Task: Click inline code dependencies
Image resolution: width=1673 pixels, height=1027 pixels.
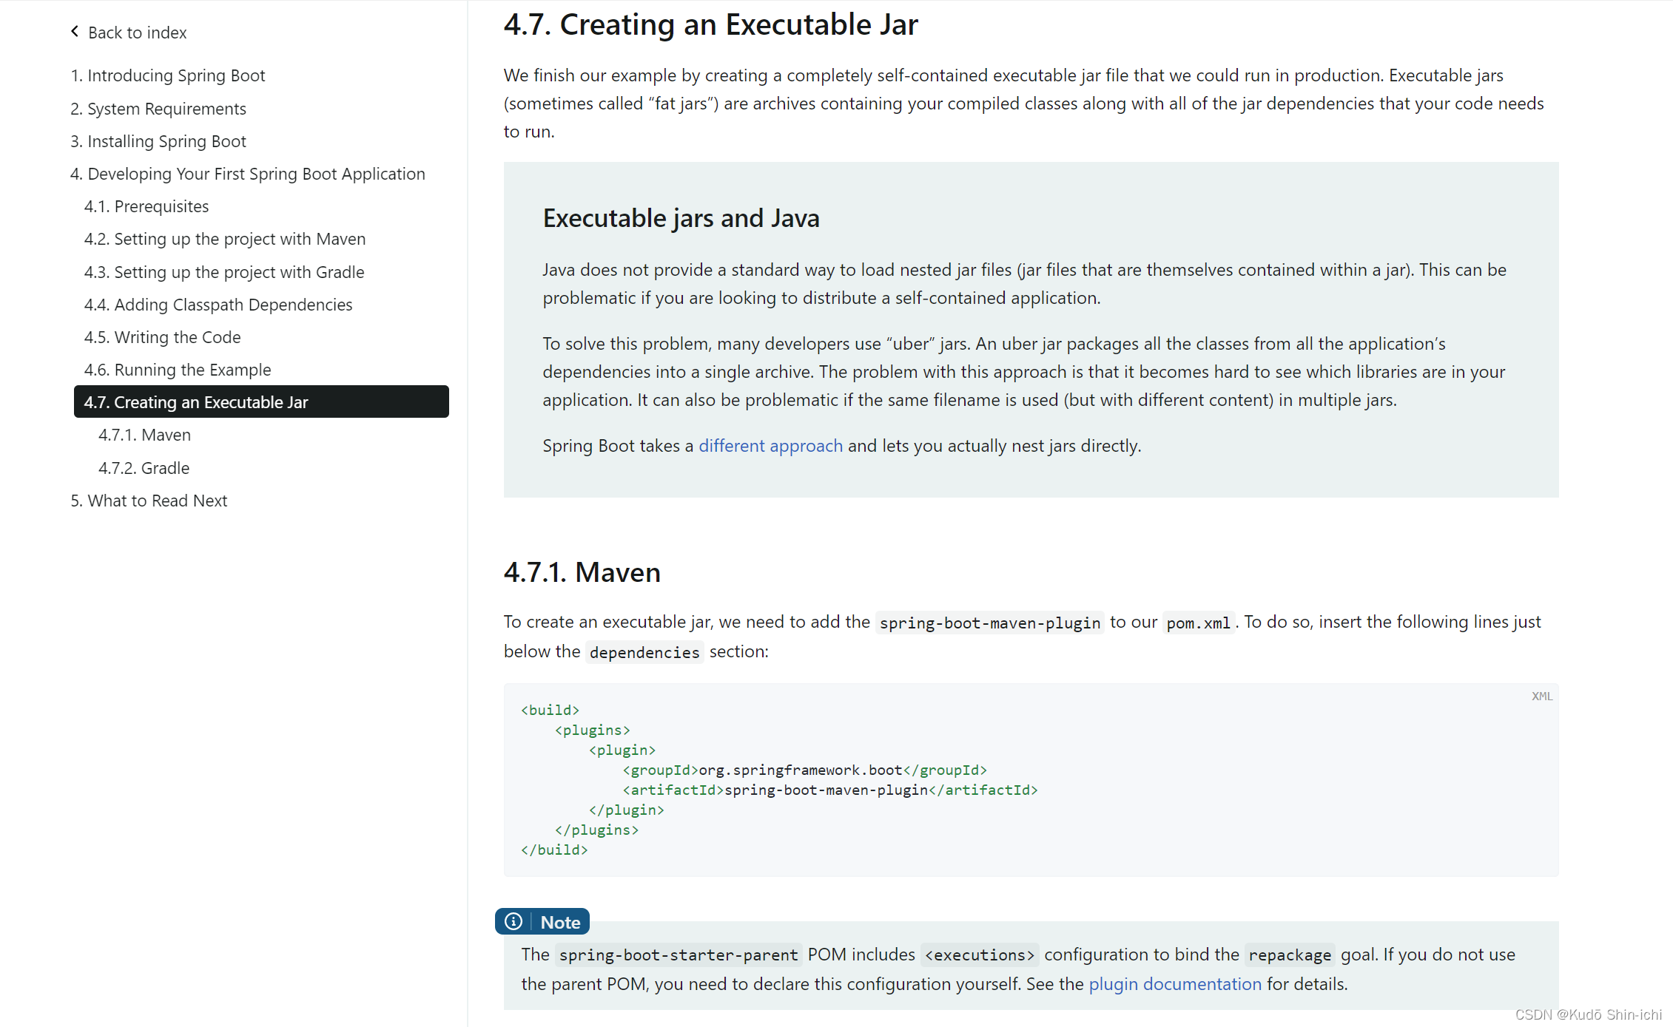Action: [x=644, y=652]
